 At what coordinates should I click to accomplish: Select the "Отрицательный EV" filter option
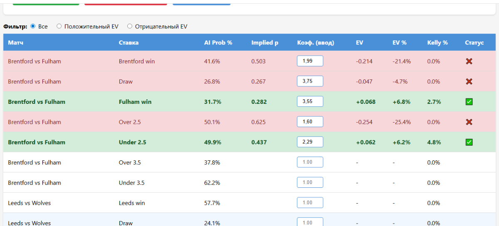[130, 26]
